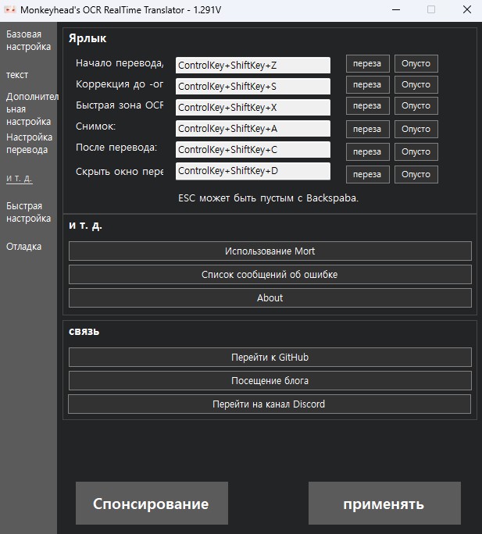Click the ControlKey+ShiftKey+A hotkey field
Viewport: 482px width, 534px height.
[x=253, y=128]
